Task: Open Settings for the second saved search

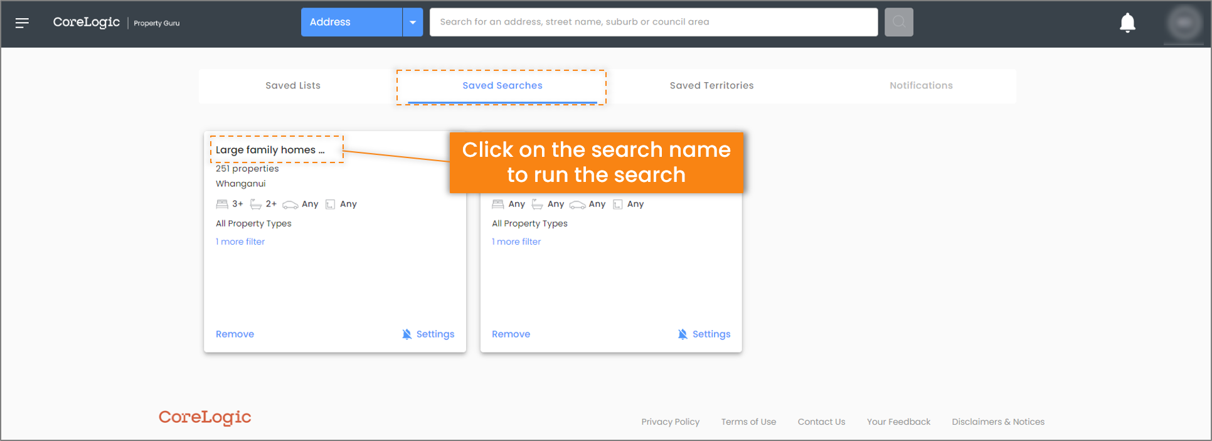Action: 711,334
